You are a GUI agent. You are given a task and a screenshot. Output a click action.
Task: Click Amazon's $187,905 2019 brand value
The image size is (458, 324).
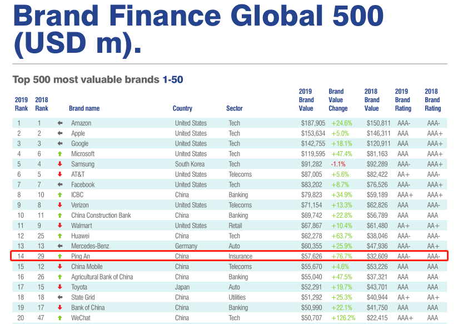click(312, 123)
